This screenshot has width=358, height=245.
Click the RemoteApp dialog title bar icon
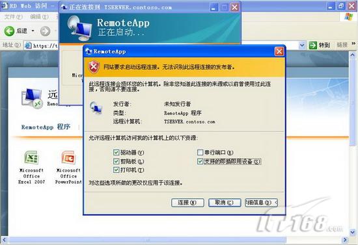pyautogui.click(x=89, y=51)
